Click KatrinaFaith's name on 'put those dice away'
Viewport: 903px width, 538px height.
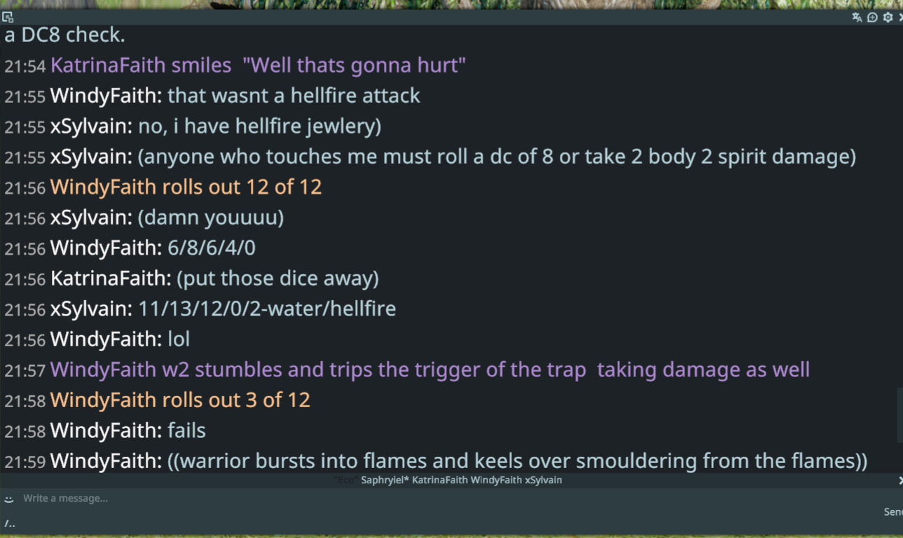coord(111,278)
